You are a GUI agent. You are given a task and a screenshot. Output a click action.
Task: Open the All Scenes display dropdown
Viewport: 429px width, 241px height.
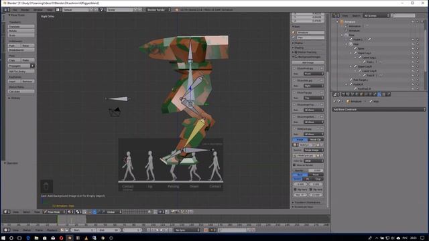(376, 15)
